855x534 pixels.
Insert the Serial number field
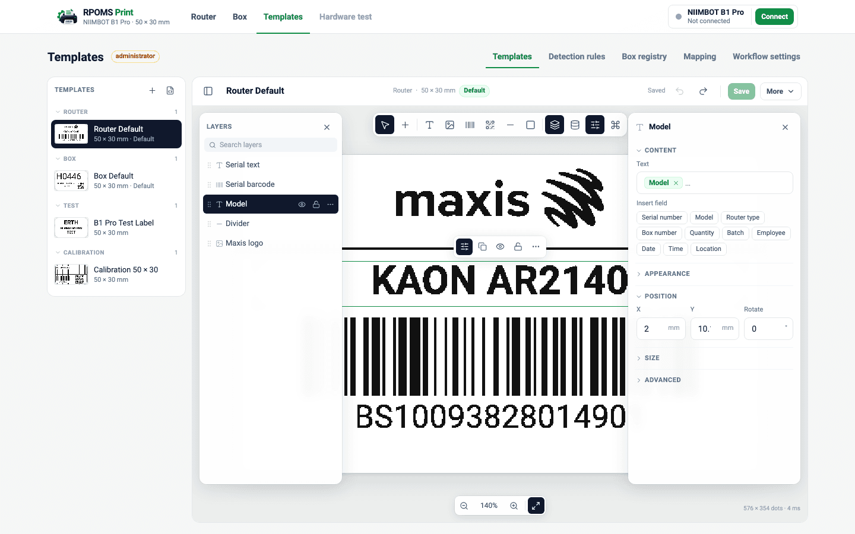[x=661, y=217]
